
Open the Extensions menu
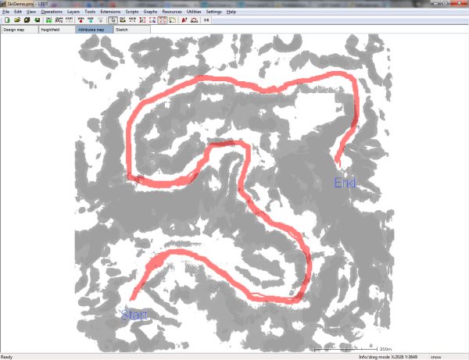[x=110, y=12]
